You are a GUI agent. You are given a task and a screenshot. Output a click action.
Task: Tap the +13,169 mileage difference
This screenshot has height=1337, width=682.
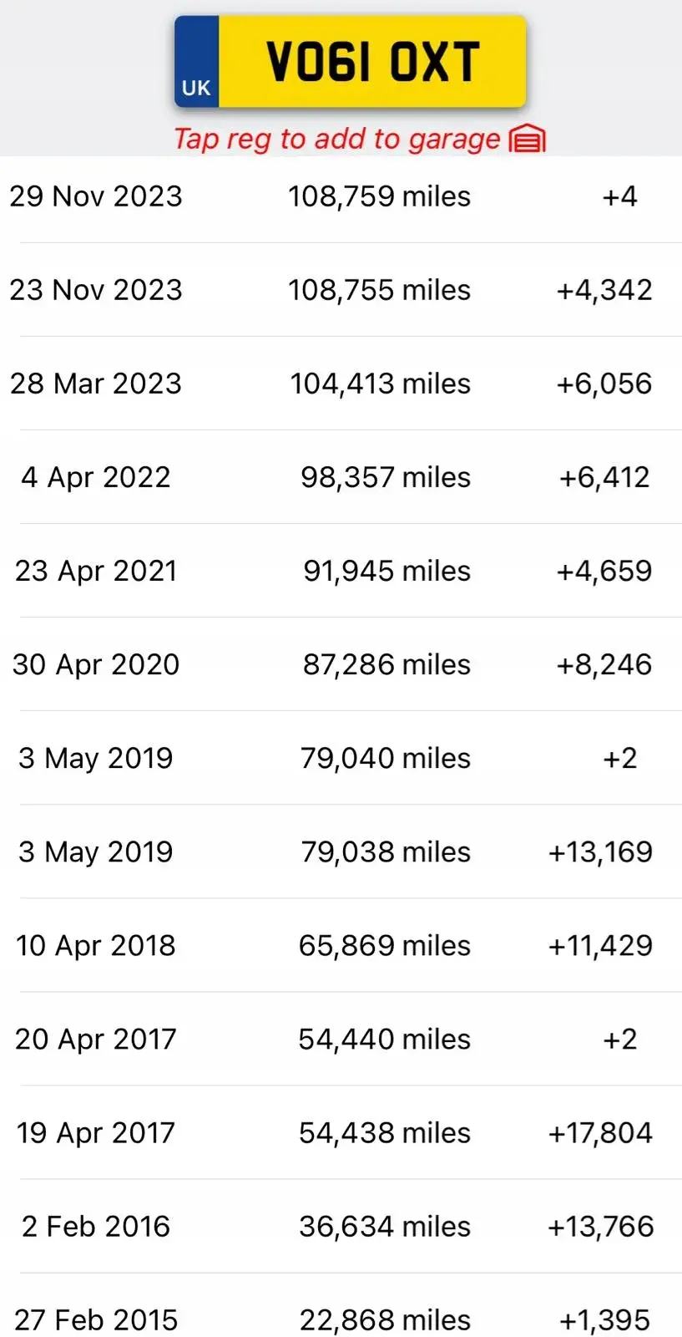(x=599, y=852)
